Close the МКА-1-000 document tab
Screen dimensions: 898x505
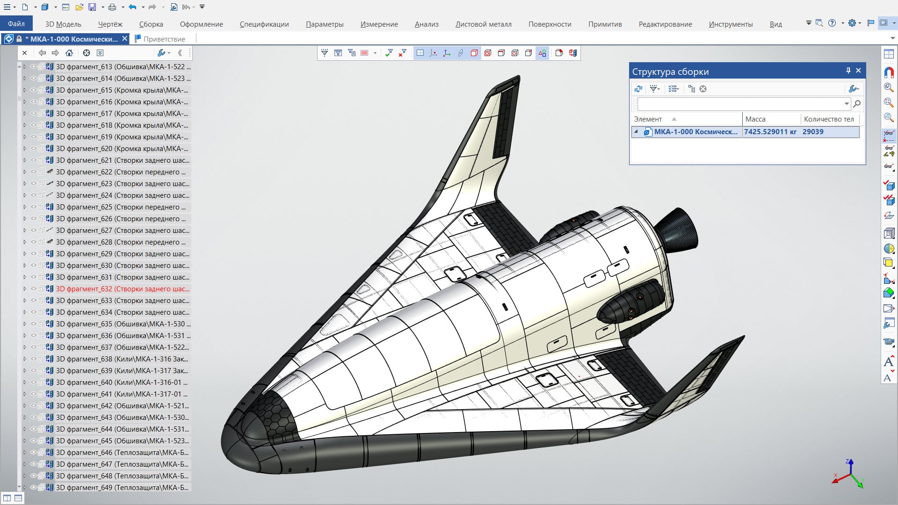(125, 39)
